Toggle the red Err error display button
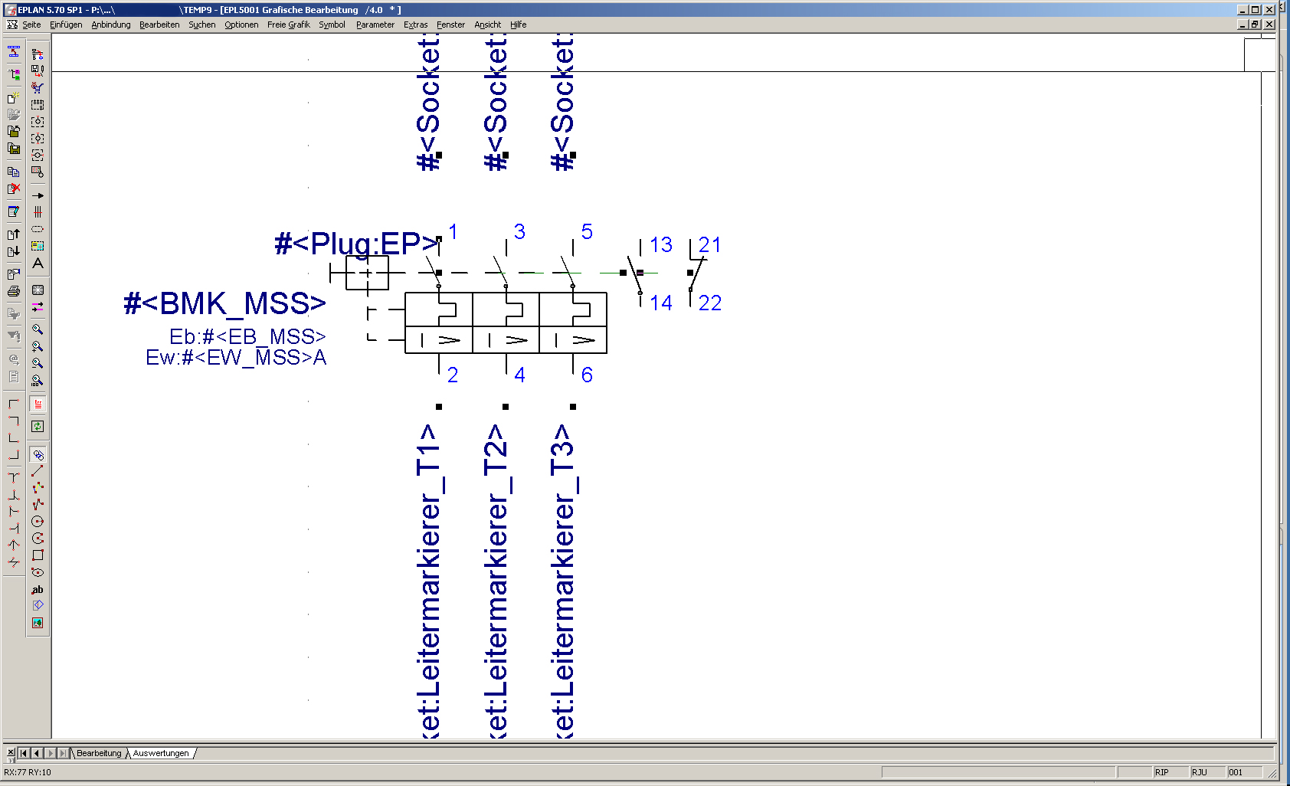 (38, 404)
